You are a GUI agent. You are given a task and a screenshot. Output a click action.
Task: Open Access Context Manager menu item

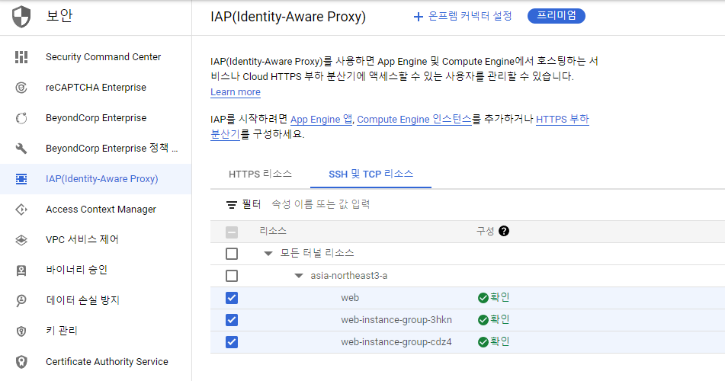[x=96, y=210]
